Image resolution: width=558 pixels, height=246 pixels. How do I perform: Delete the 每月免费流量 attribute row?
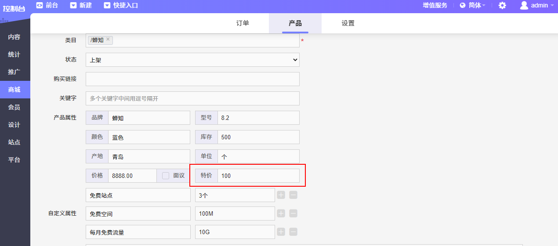click(293, 232)
